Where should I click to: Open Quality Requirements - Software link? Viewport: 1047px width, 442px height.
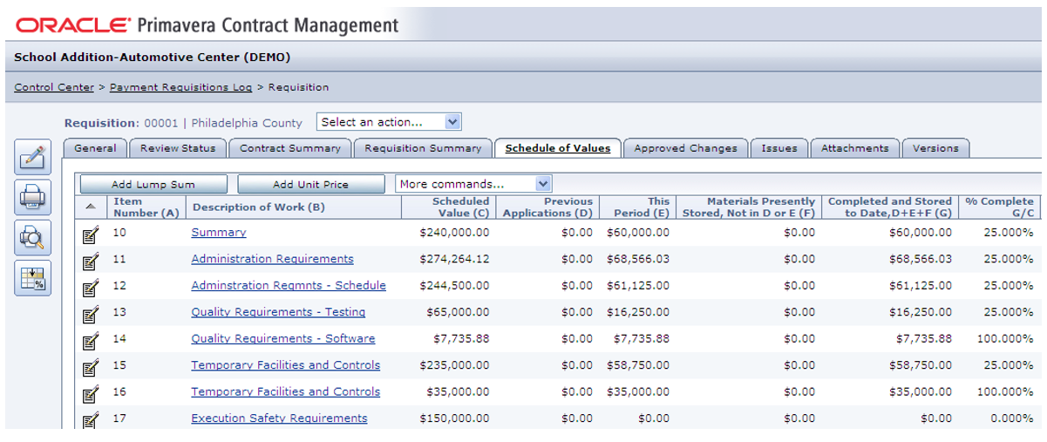coord(283,338)
